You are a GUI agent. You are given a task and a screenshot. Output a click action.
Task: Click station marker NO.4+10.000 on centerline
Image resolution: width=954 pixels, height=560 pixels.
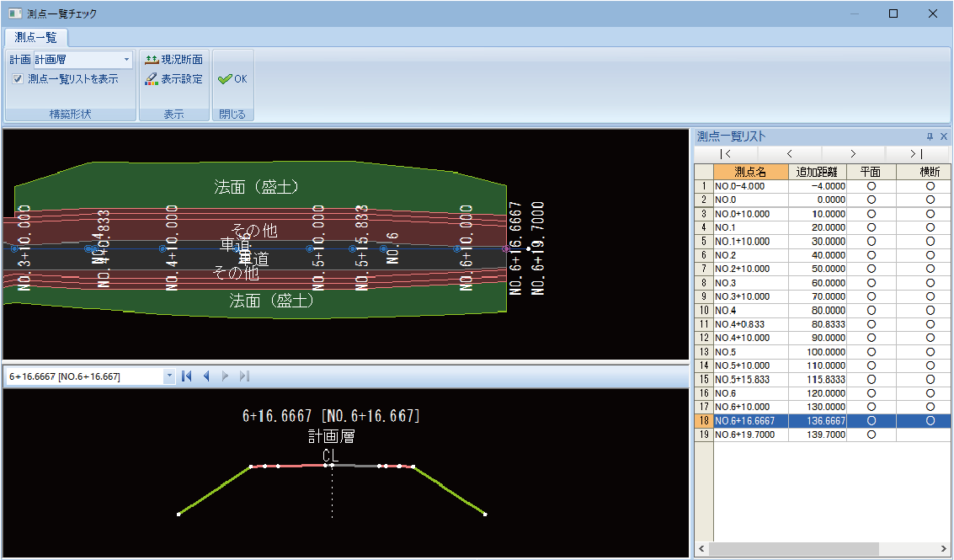pos(163,248)
